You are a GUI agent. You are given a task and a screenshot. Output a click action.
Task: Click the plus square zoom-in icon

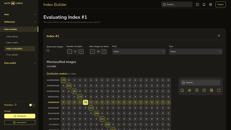[x=197, y=90]
